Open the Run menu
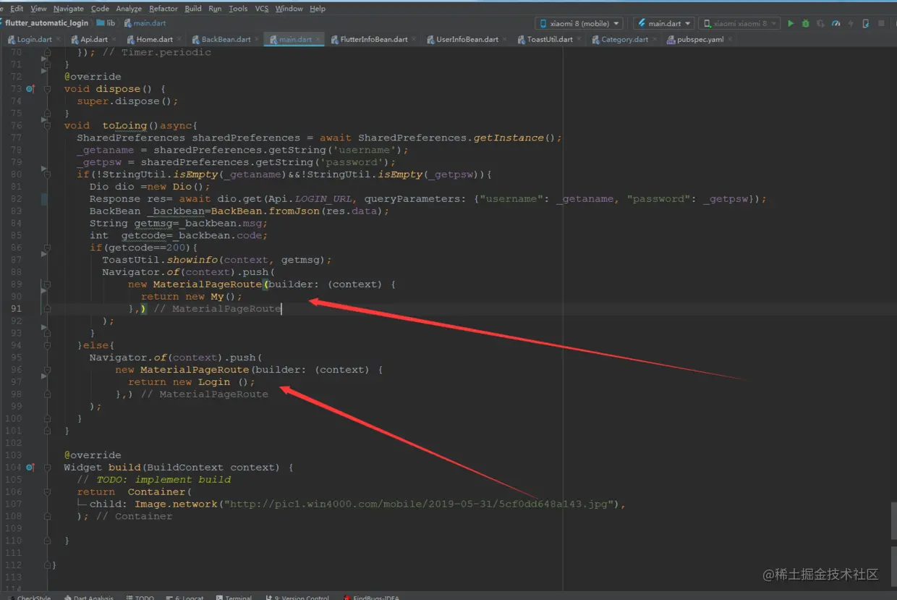Viewport: 897px width, 600px height. pos(215,9)
